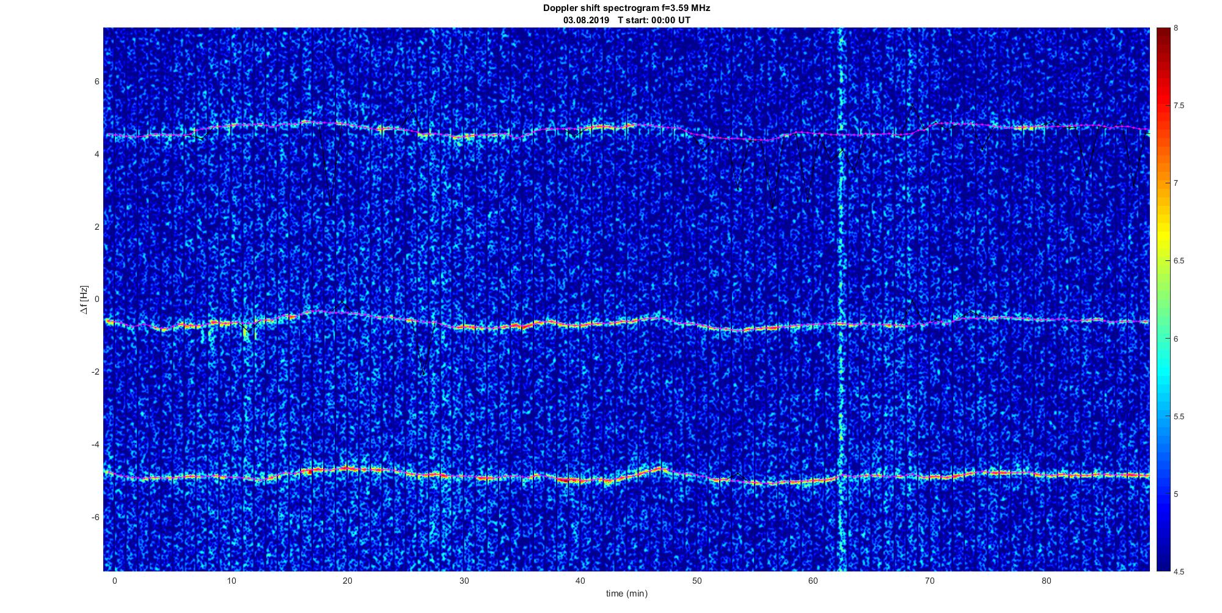Viewport: 1222px width, 613px height.
Task: Click the x-axis tick label '50'
Action: [x=697, y=581]
